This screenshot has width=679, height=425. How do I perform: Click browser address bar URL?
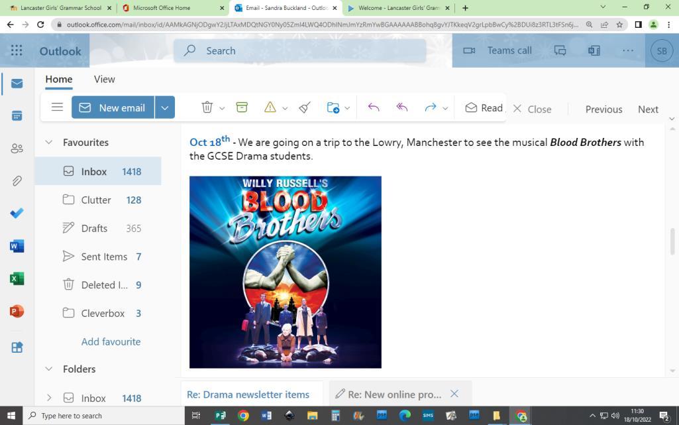click(x=322, y=25)
